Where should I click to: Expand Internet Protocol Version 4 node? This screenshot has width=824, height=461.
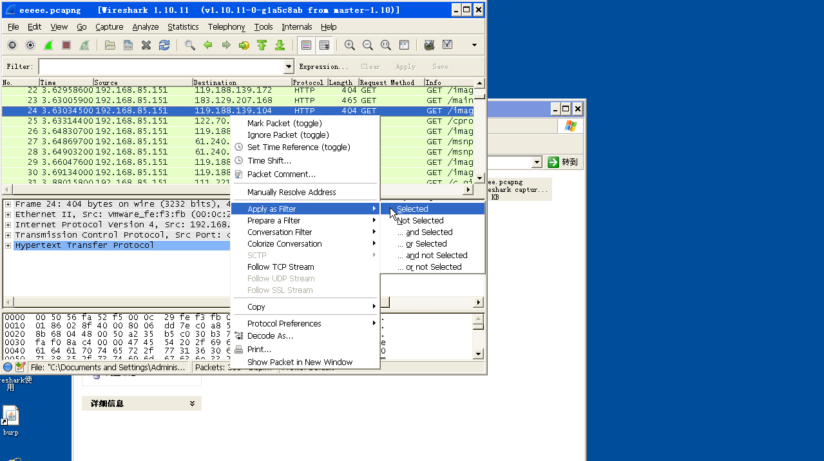tap(8, 225)
